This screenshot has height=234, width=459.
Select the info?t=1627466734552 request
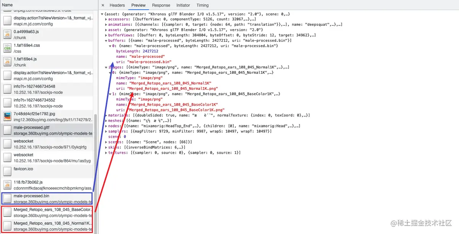pos(47,103)
